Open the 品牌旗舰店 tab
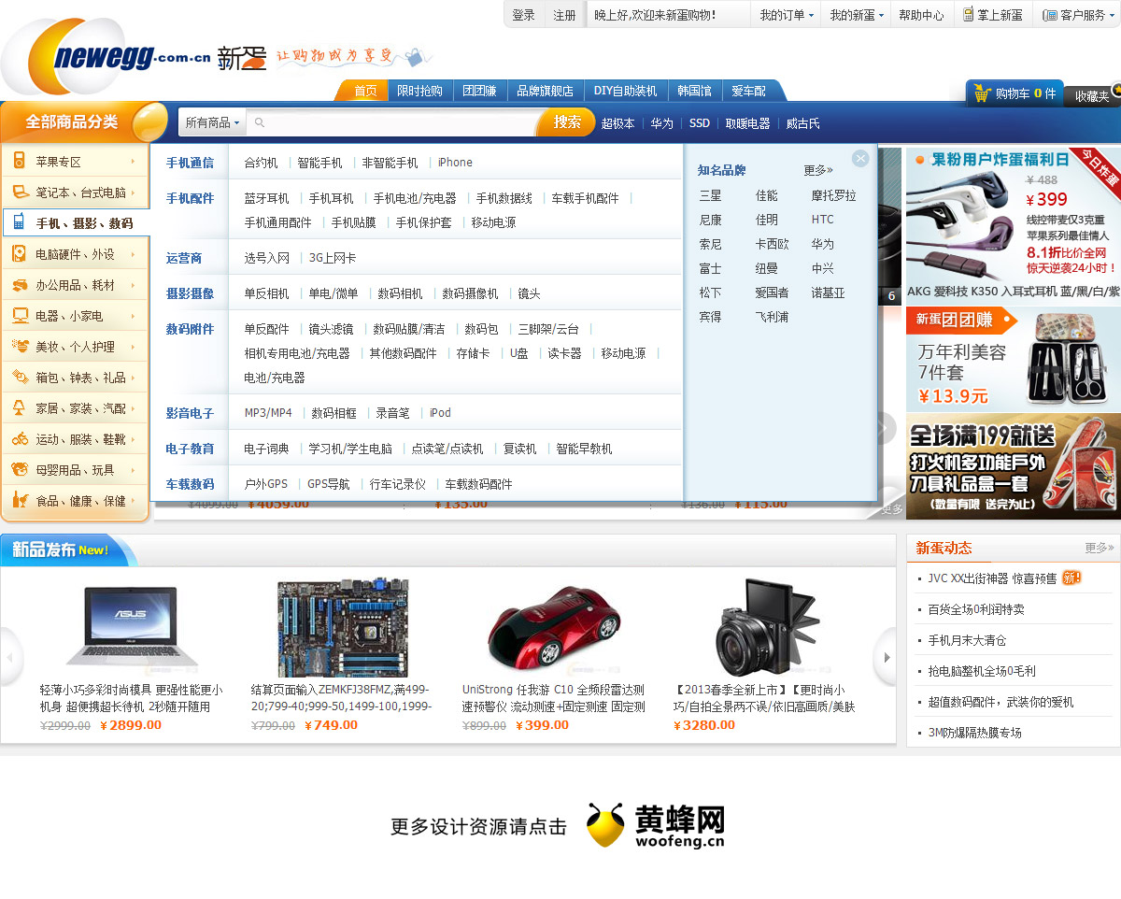The image size is (1121, 899). pyautogui.click(x=546, y=91)
